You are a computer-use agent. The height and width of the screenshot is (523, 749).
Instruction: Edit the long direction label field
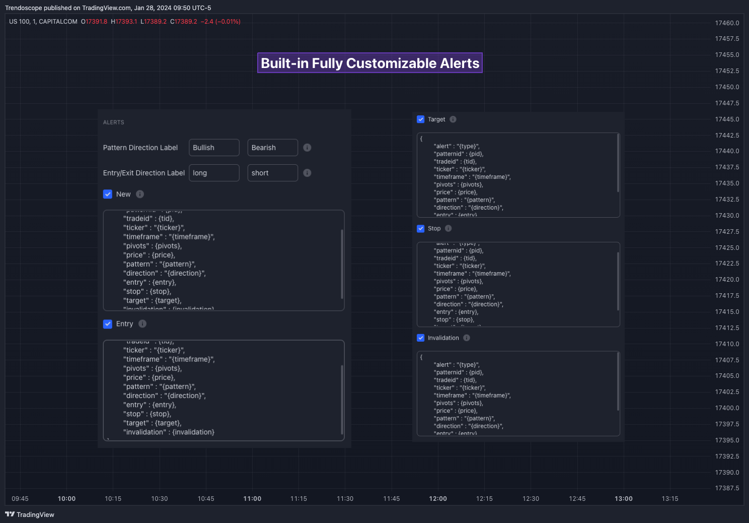214,173
